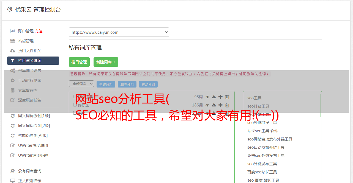Click the edit icon for UWriter深度原创
This screenshot has height=183, width=353.
[12, 145]
